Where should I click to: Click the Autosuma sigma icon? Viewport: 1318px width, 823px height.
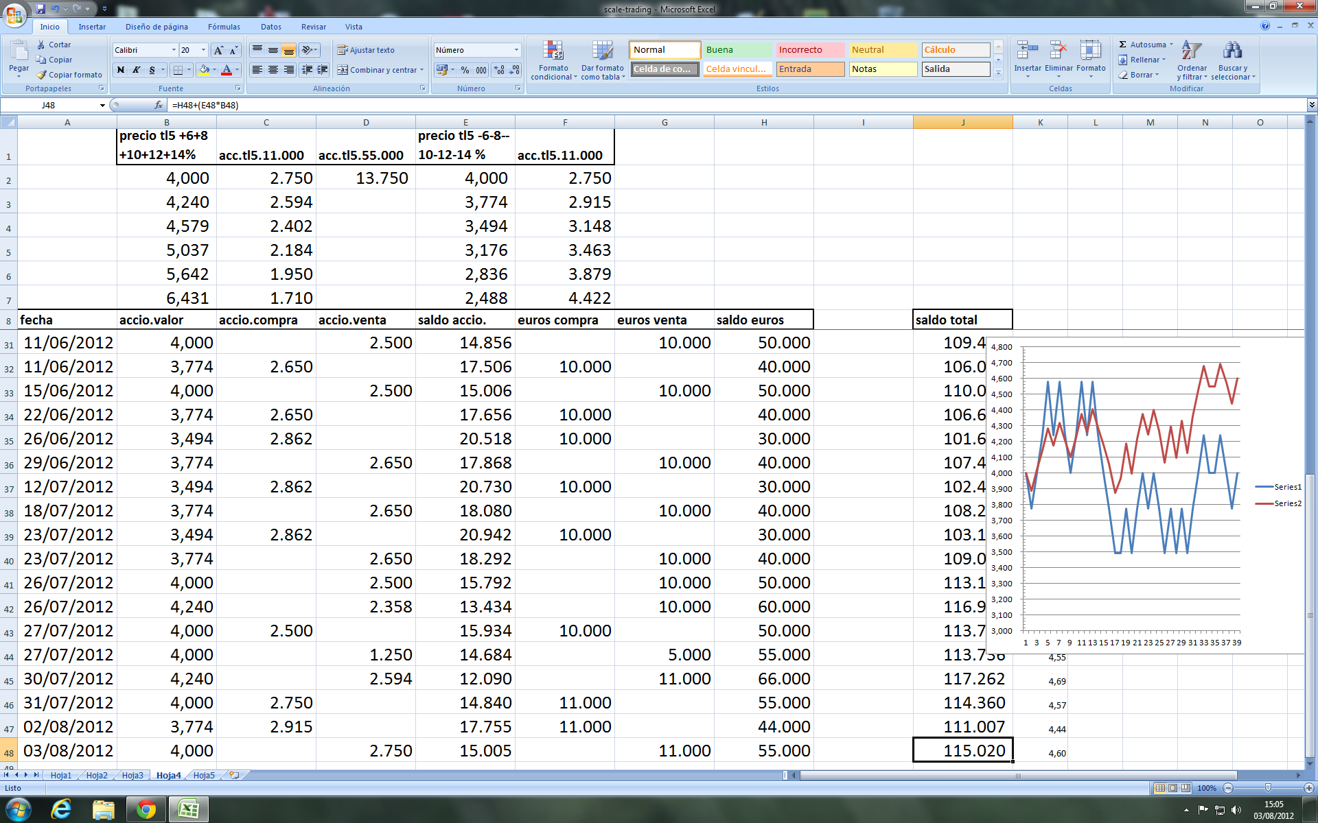click(x=1123, y=45)
